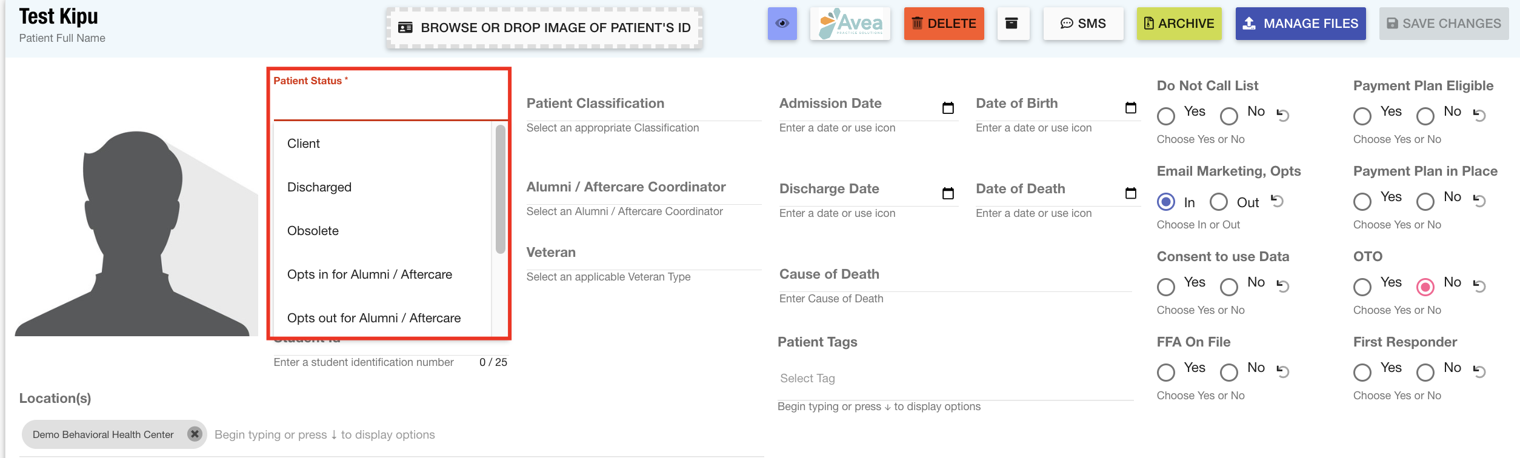Click the Patient Status list scrollbar

click(x=500, y=189)
